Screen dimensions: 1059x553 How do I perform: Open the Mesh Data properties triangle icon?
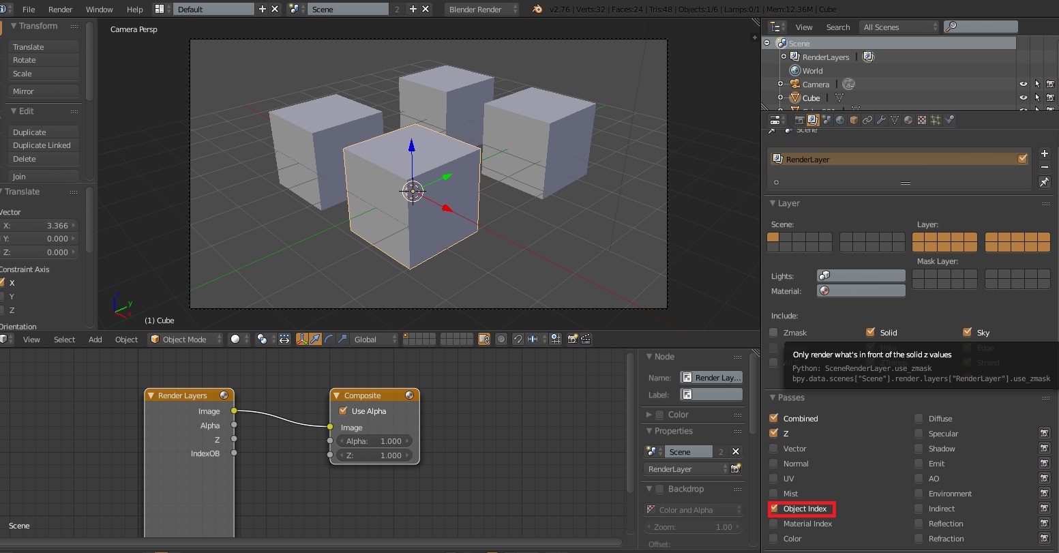[x=895, y=120]
